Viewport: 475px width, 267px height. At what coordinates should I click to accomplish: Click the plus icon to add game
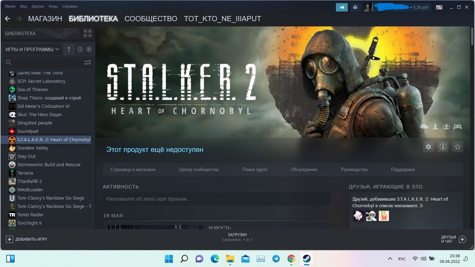(10, 239)
